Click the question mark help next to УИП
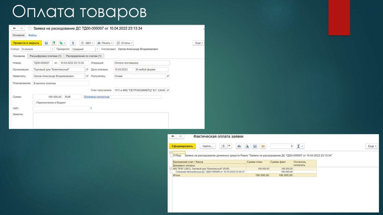 click(x=91, y=108)
